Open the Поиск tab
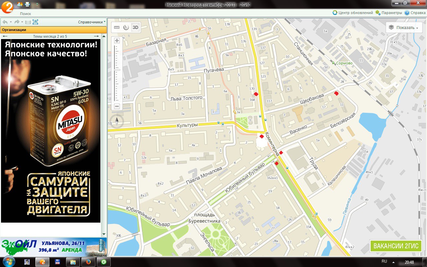Screen dimensions: 427x267 pyautogui.click(x=25, y=14)
